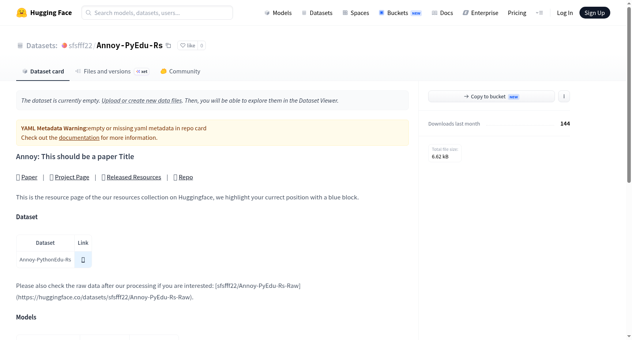This screenshot has height=340, width=632.
Task: Expand the navigation overflow menu
Action: 539,13
